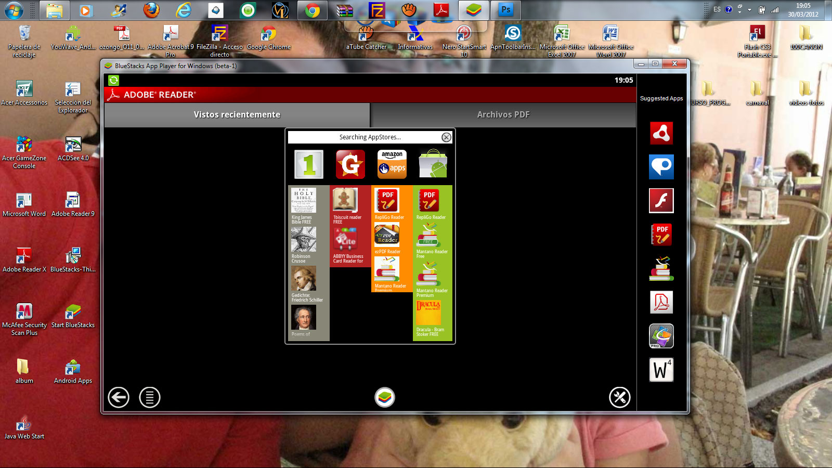Open Windows Explorer from the taskbar
The height and width of the screenshot is (468, 832).
tap(54, 10)
